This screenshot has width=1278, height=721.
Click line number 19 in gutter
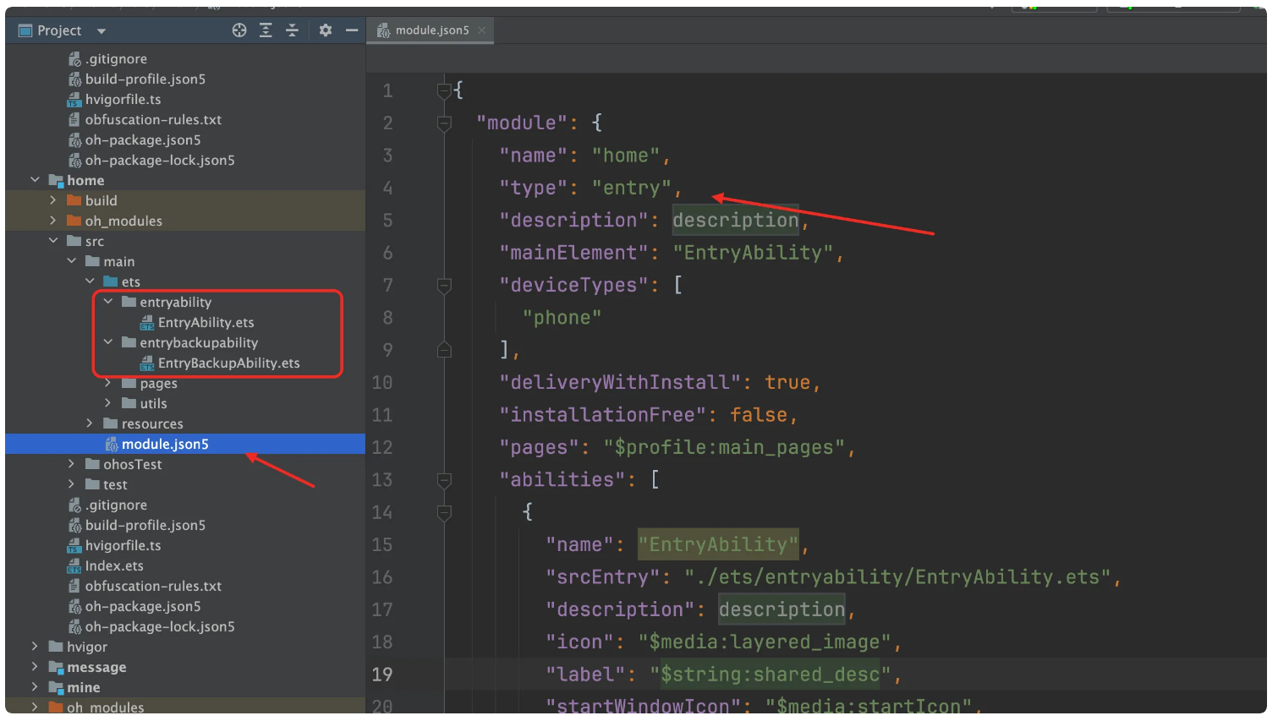(381, 675)
